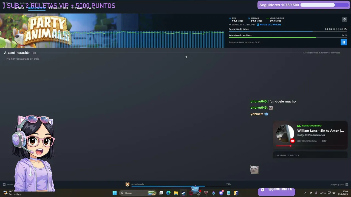This screenshot has width=351, height=197.
Task: Show hidden system tray icons
Action: tap(305, 193)
